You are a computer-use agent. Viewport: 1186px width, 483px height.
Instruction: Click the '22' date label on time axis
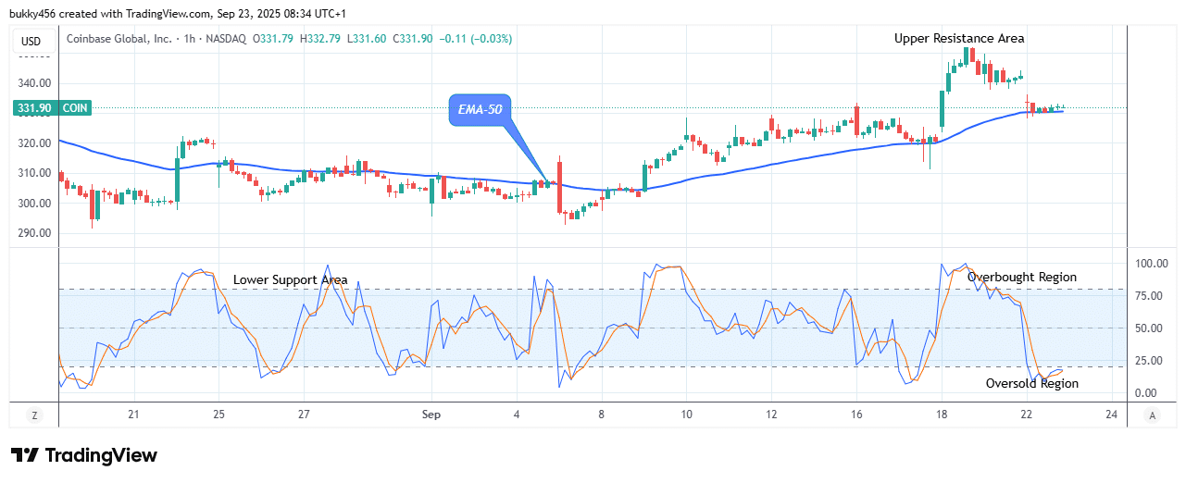tap(1027, 415)
